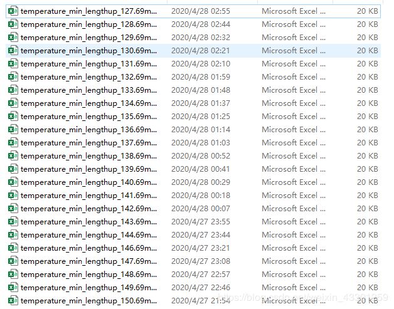Click modified date 2020/4/28 02:55
The height and width of the screenshot is (309, 394).
click(201, 11)
